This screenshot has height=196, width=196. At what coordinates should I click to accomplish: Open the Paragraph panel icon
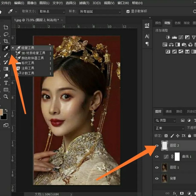[x=147, y=44]
